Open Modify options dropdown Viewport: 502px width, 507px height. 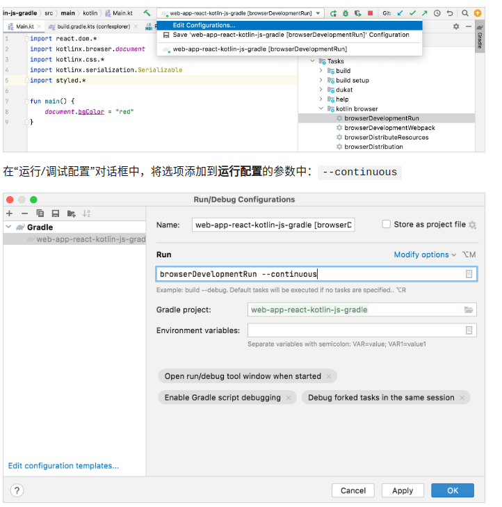(x=425, y=255)
